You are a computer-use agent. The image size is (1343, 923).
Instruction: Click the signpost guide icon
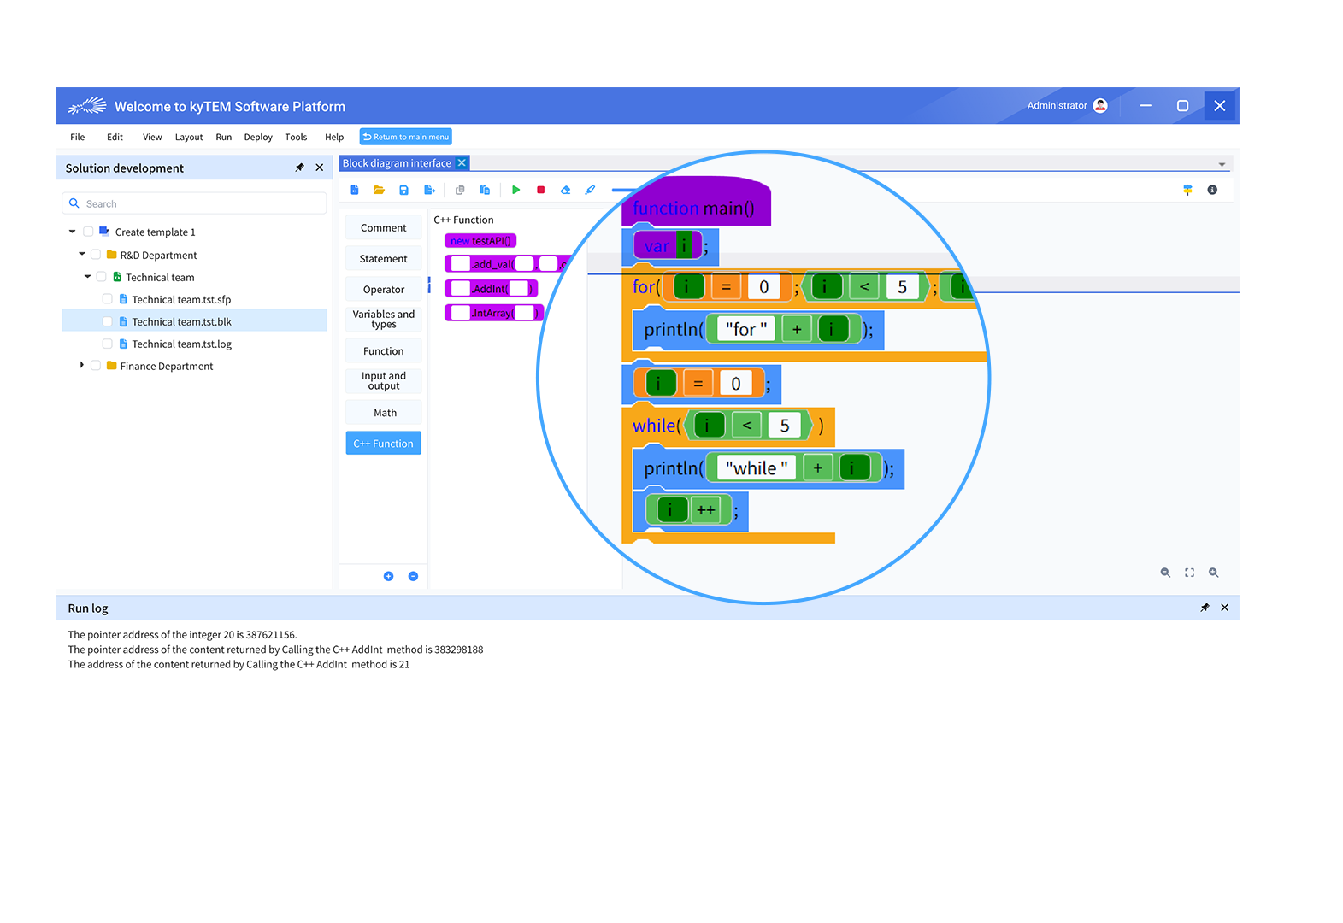click(x=1187, y=190)
